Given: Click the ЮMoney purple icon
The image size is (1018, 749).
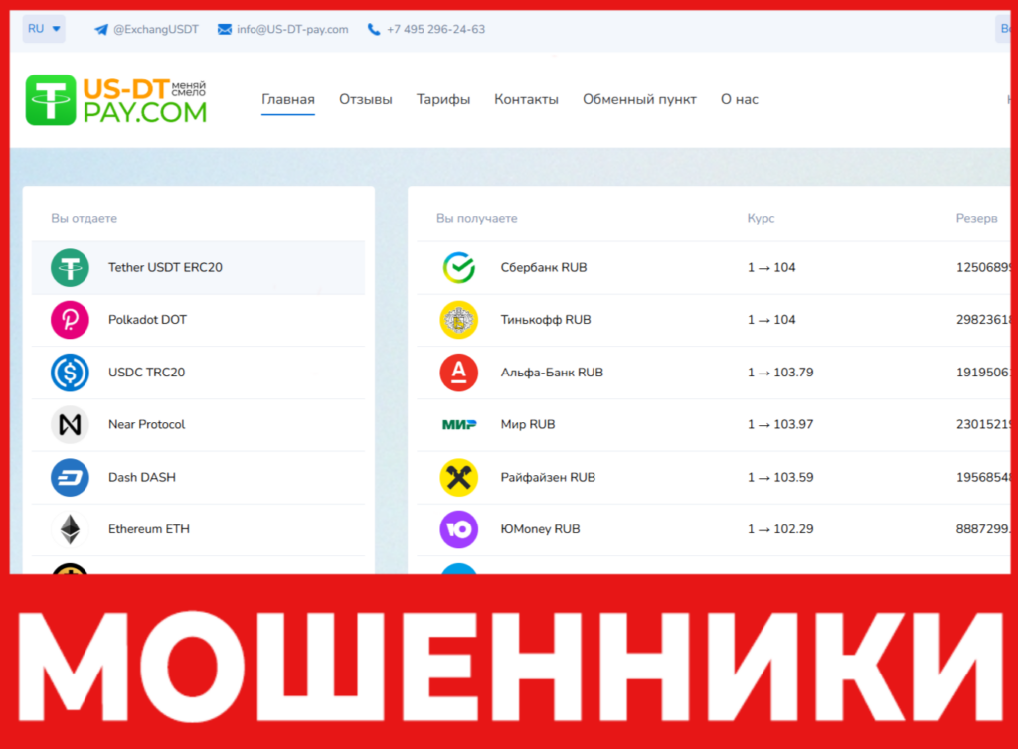Looking at the screenshot, I should coord(459,528).
